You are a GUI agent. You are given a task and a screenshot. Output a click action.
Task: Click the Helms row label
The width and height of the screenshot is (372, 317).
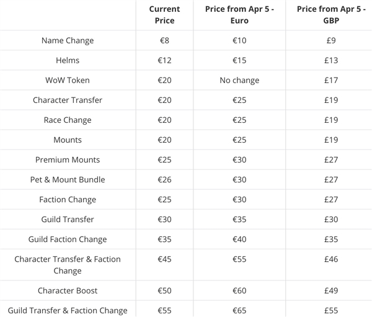click(x=68, y=60)
